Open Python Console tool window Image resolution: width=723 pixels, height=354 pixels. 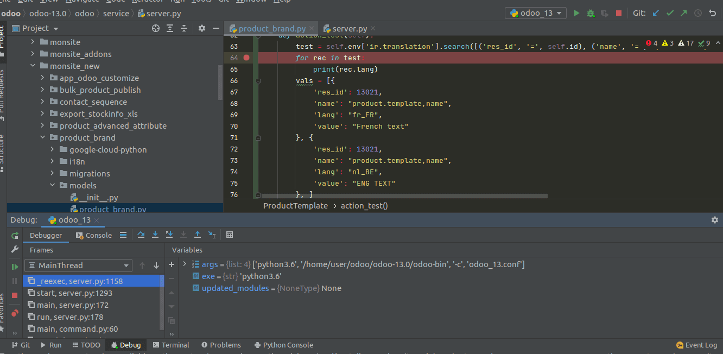[283, 345]
